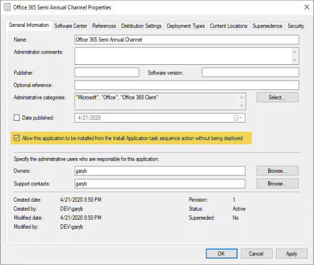Open the Security tab

point(296,26)
